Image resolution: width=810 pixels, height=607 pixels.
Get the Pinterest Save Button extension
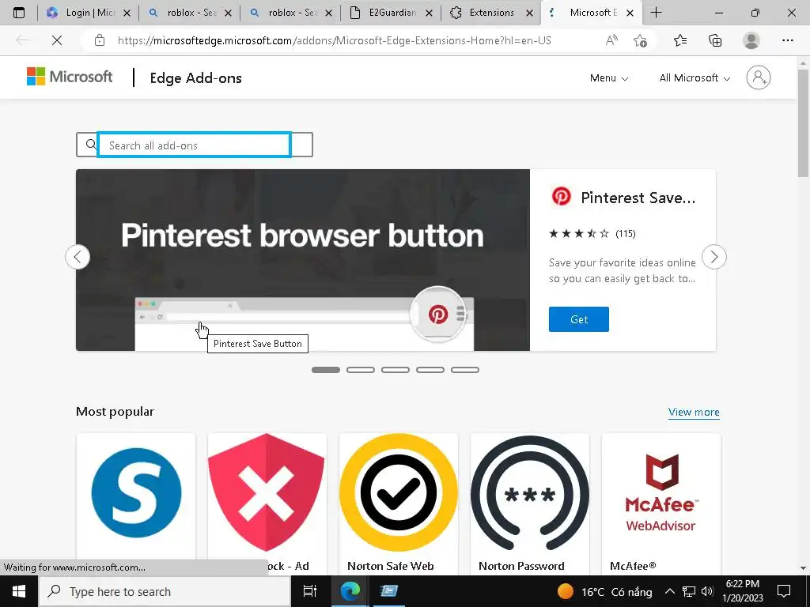578,319
